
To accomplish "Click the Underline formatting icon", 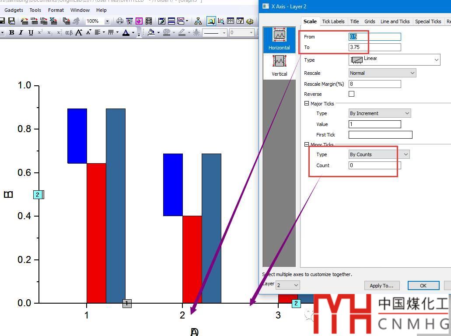I will [31, 32].
